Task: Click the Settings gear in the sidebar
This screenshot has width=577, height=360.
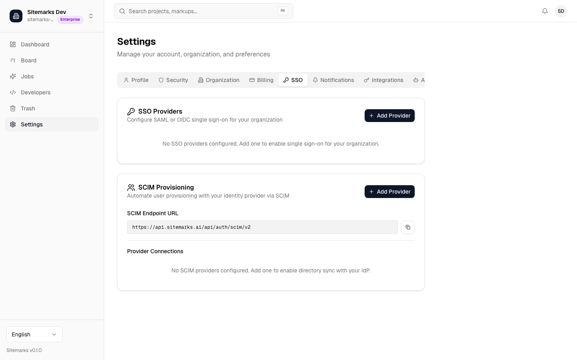Action: pyautogui.click(x=13, y=124)
